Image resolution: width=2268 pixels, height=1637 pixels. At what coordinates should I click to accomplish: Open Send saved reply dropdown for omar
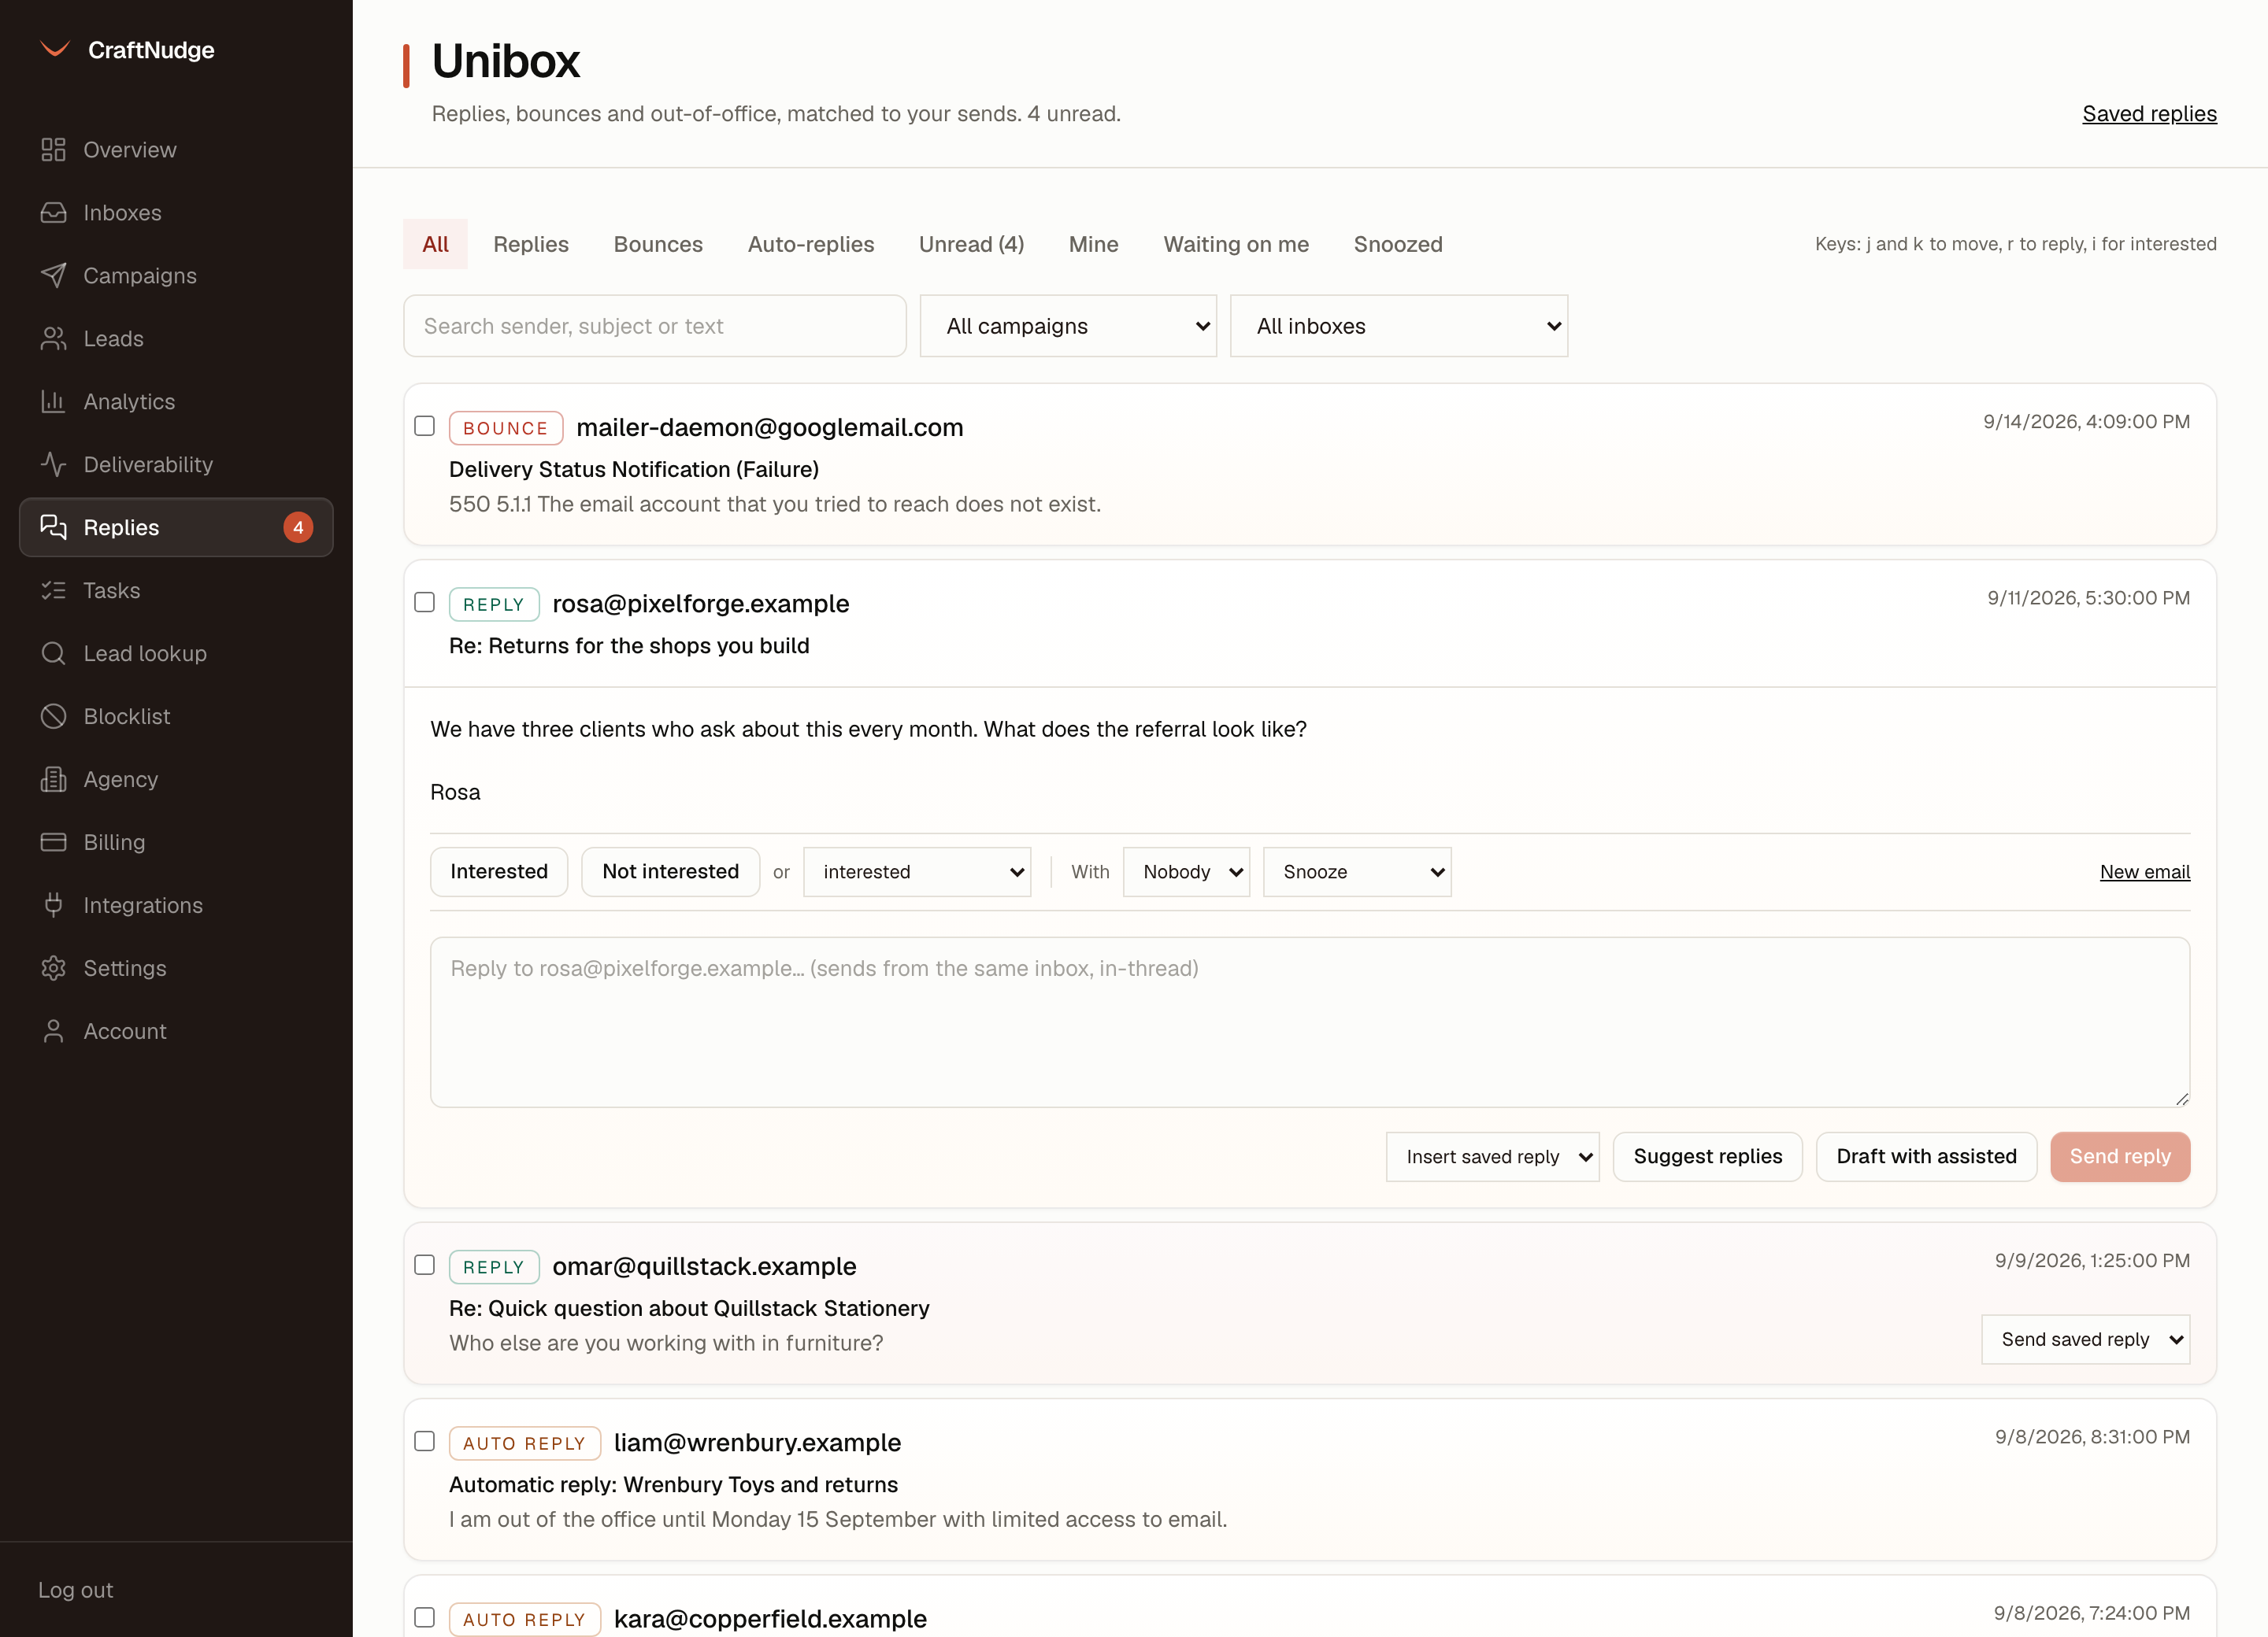tap(2085, 1340)
